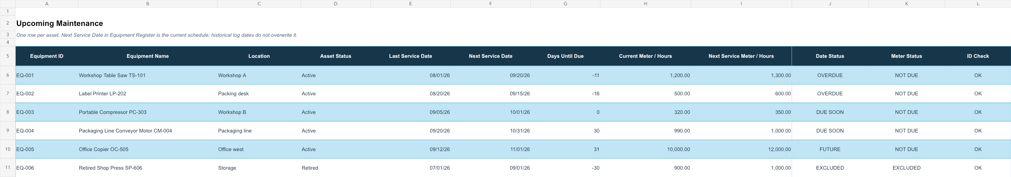Click the Asset Status header cell
Image resolution: width=1011 pixels, height=177 pixels.
tap(335, 56)
